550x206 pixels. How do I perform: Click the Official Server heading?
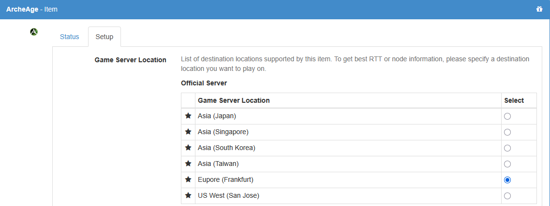click(x=204, y=83)
